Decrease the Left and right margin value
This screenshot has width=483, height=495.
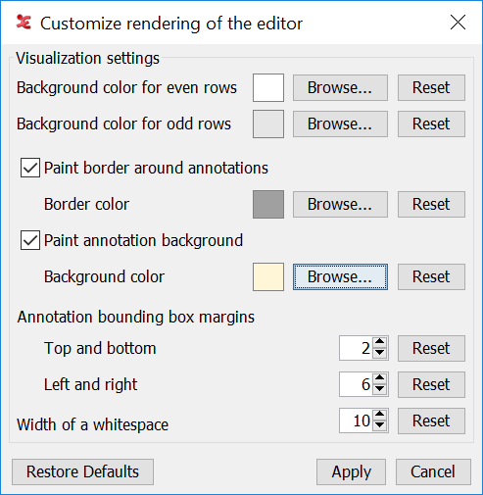pos(379,390)
